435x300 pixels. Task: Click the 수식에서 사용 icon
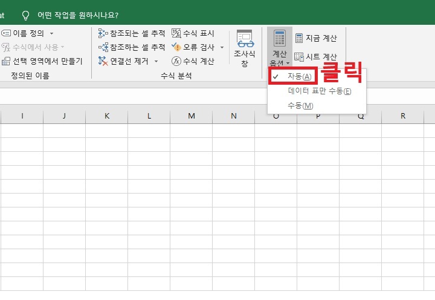[6, 47]
